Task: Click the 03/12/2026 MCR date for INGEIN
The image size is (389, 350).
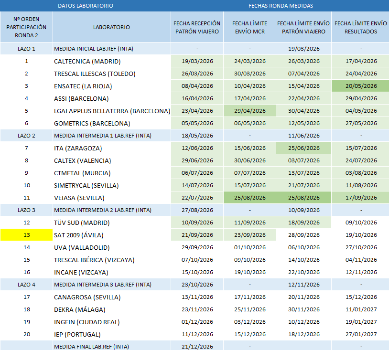Action: click(x=249, y=322)
